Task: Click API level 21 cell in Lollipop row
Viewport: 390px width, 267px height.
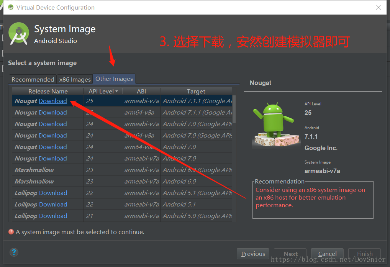Action: (x=103, y=216)
